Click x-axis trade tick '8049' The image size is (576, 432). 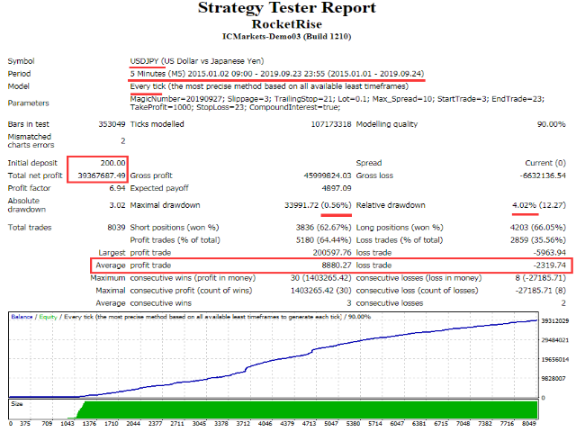528,424
